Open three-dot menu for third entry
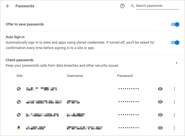 (x=174, y=115)
